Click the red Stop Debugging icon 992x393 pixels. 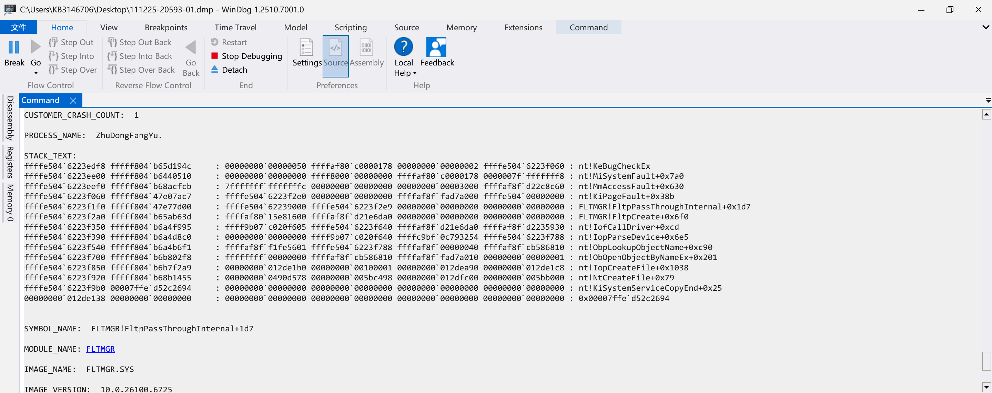pyautogui.click(x=214, y=56)
